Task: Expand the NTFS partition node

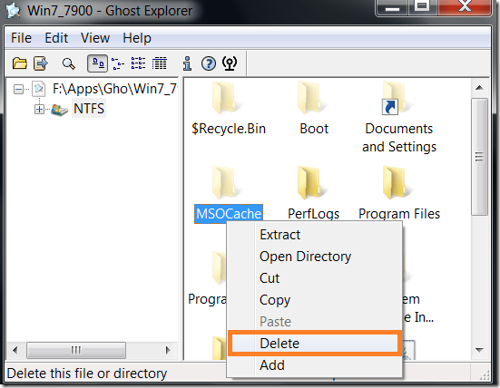Action: [x=39, y=110]
